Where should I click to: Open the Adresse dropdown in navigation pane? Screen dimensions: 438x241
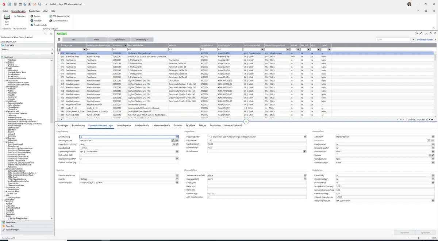pos(52,49)
